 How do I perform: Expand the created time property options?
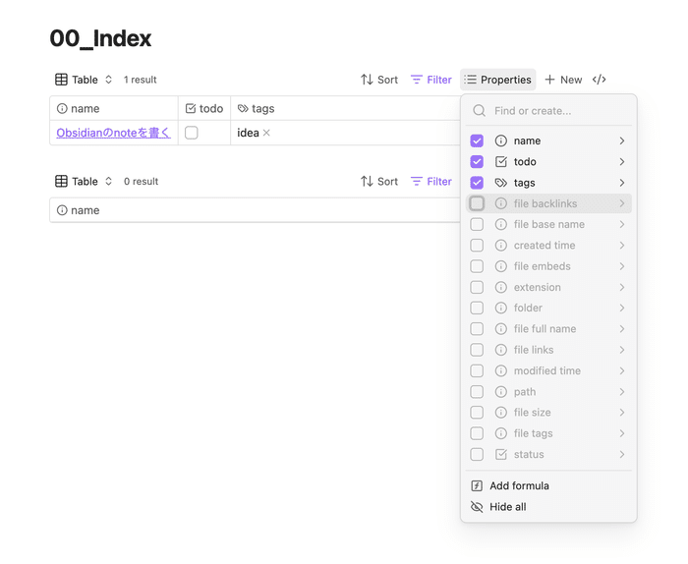[x=622, y=246]
